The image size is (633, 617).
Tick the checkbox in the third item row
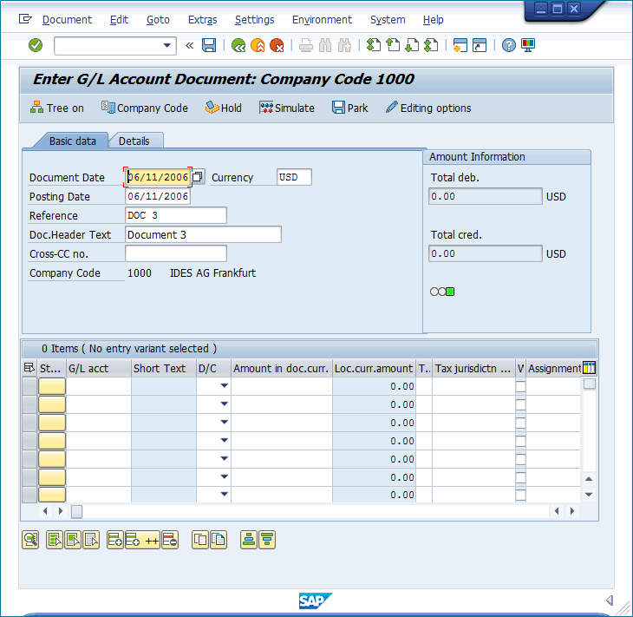pyautogui.click(x=520, y=423)
